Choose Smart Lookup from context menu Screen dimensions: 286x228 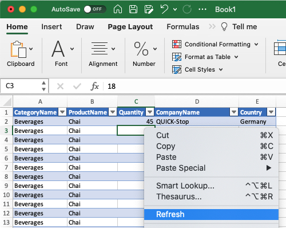tap(211, 186)
